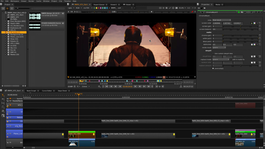
Task: Open the Global playback mode dropdown
Action: (86, 86)
